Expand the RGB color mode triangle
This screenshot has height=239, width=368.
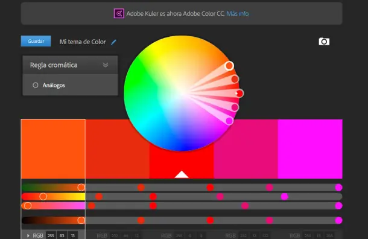(28, 235)
